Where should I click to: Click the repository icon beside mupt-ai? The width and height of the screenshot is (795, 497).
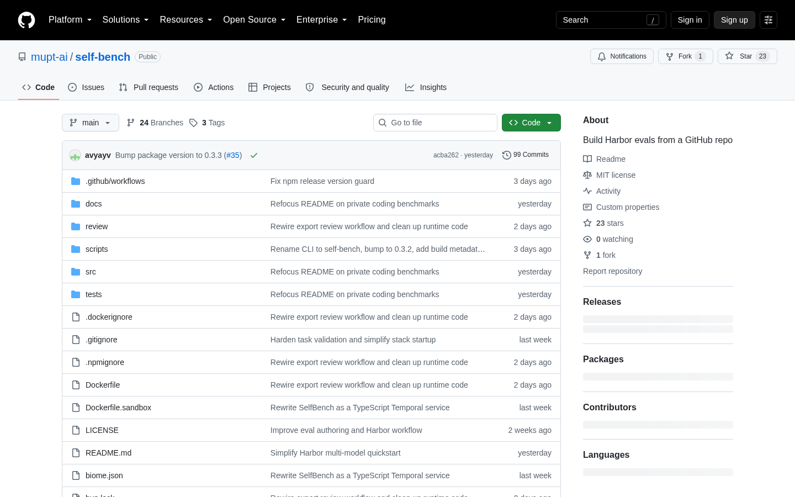tap(22, 57)
